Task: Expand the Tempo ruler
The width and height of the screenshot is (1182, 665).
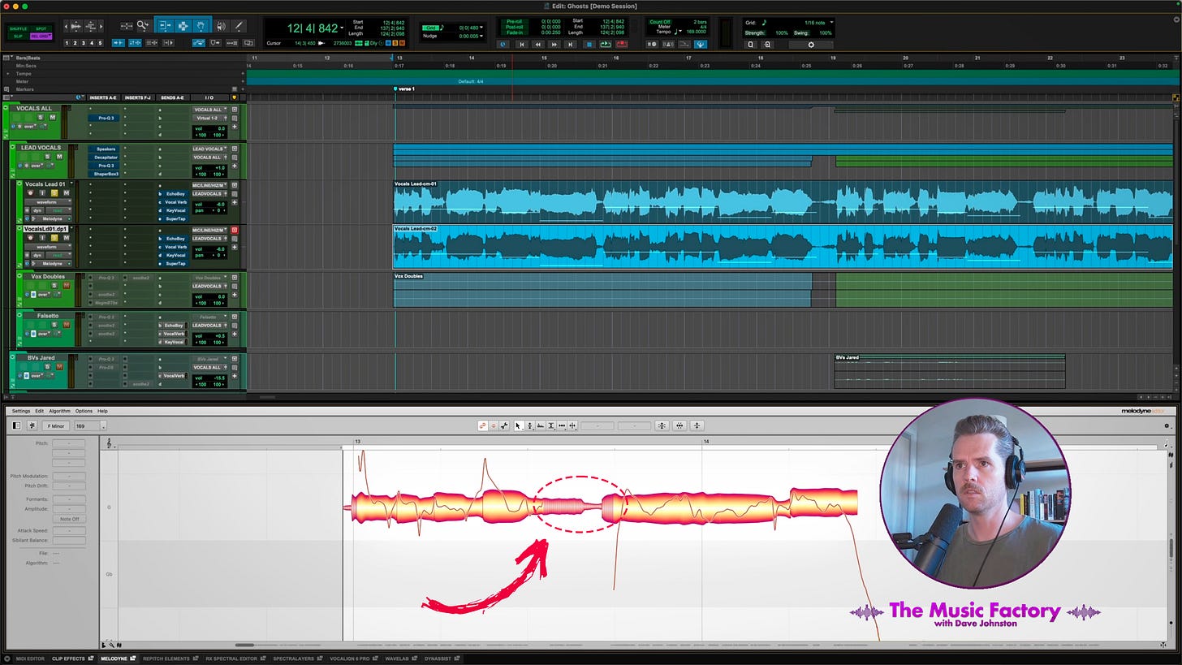Action: [x=8, y=73]
